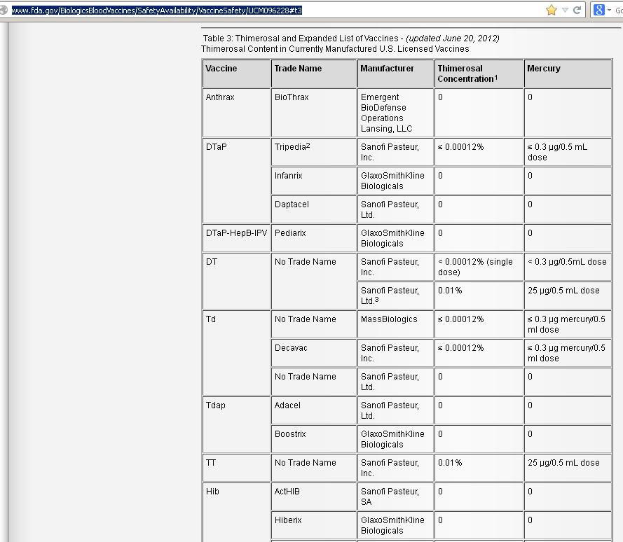The image size is (623, 542).
Task: Click the site identity globe icon
Action: (4, 10)
